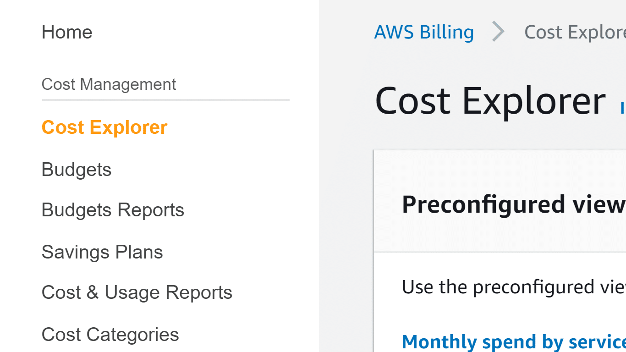Open Cost & Usage Reports
Viewport: 626px width, 352px height.
pyautogui.click(x=137, y=292)
